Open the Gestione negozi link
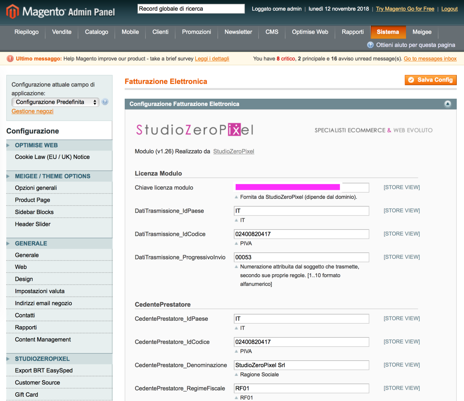464x401 pixels. [33, 111]
